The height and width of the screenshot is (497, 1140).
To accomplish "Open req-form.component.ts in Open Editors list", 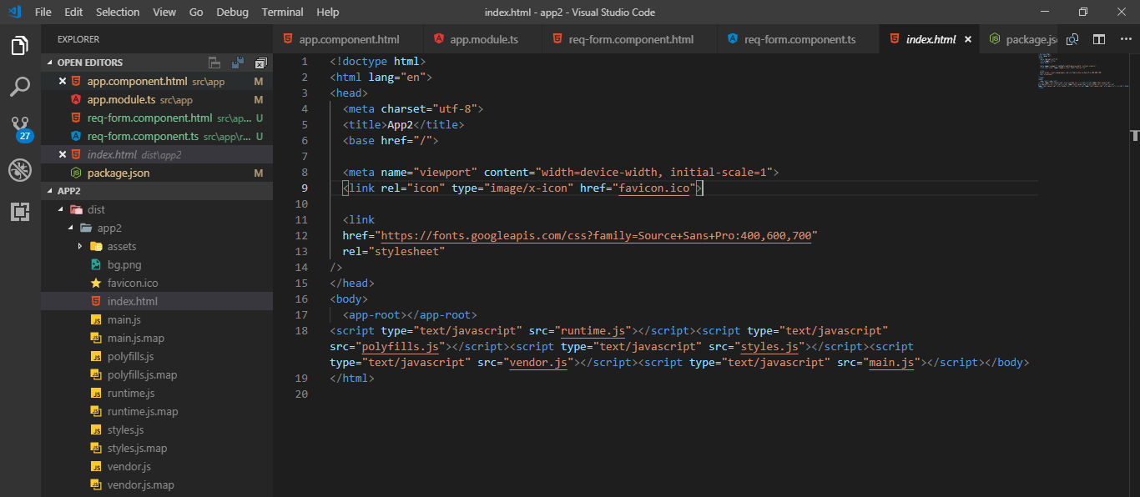I will pyautogui.click(x=157, y=137).
